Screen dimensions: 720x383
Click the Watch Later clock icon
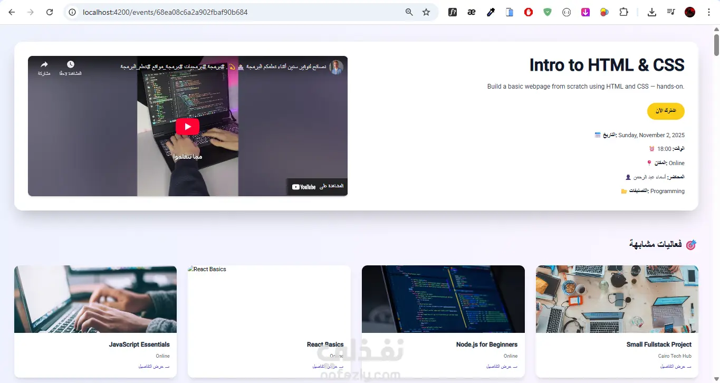[71, 64]
